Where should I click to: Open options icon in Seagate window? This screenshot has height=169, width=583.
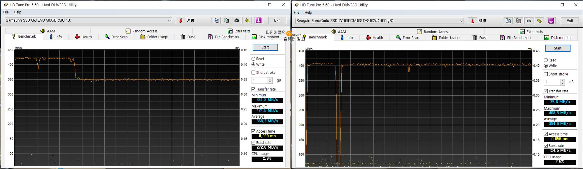(539, 21)
